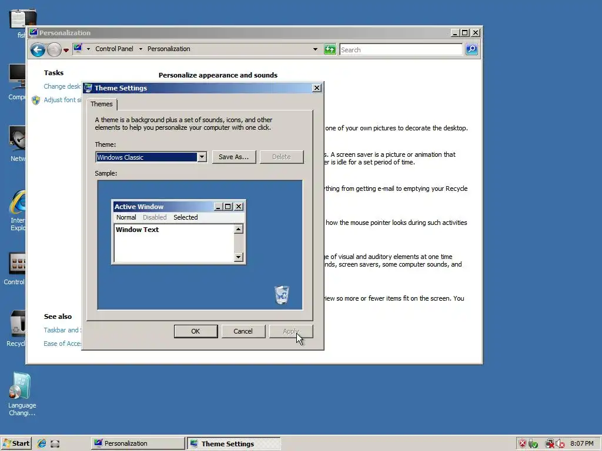Screen dimensions: 602x451
Task: Open the address bar history dropdown
Action: pyautogui.click(x=315, y=49)
